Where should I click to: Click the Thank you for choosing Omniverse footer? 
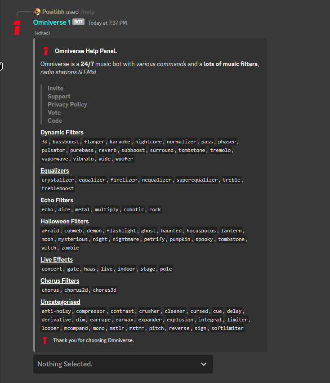(94, 340)
